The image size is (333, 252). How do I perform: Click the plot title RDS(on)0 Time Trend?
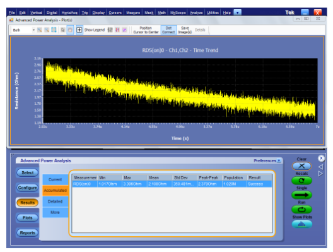180,51
